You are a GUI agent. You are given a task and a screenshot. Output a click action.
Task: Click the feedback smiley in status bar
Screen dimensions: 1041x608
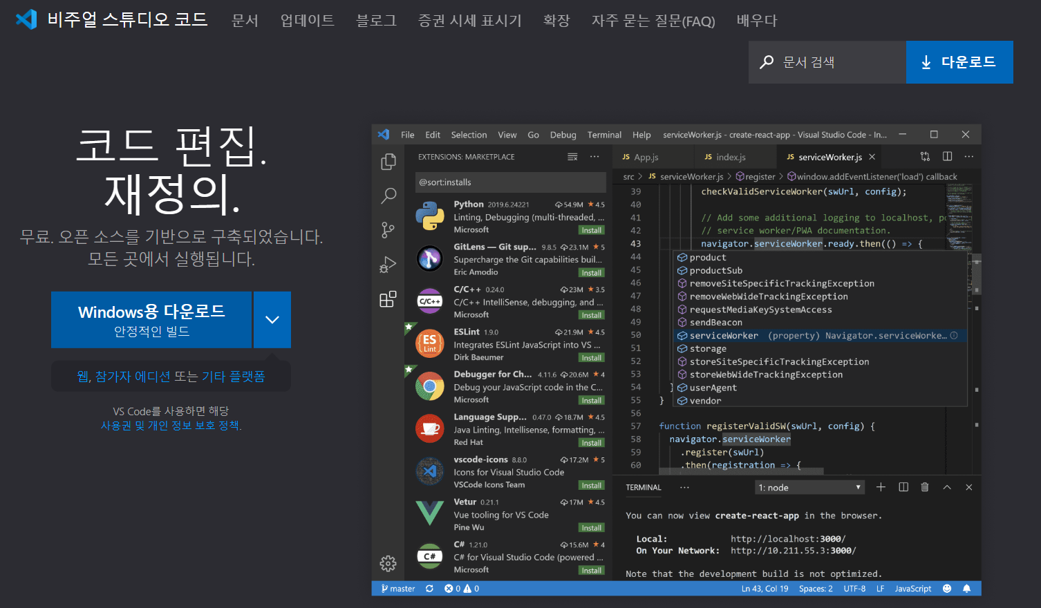[x=947, y=589]
